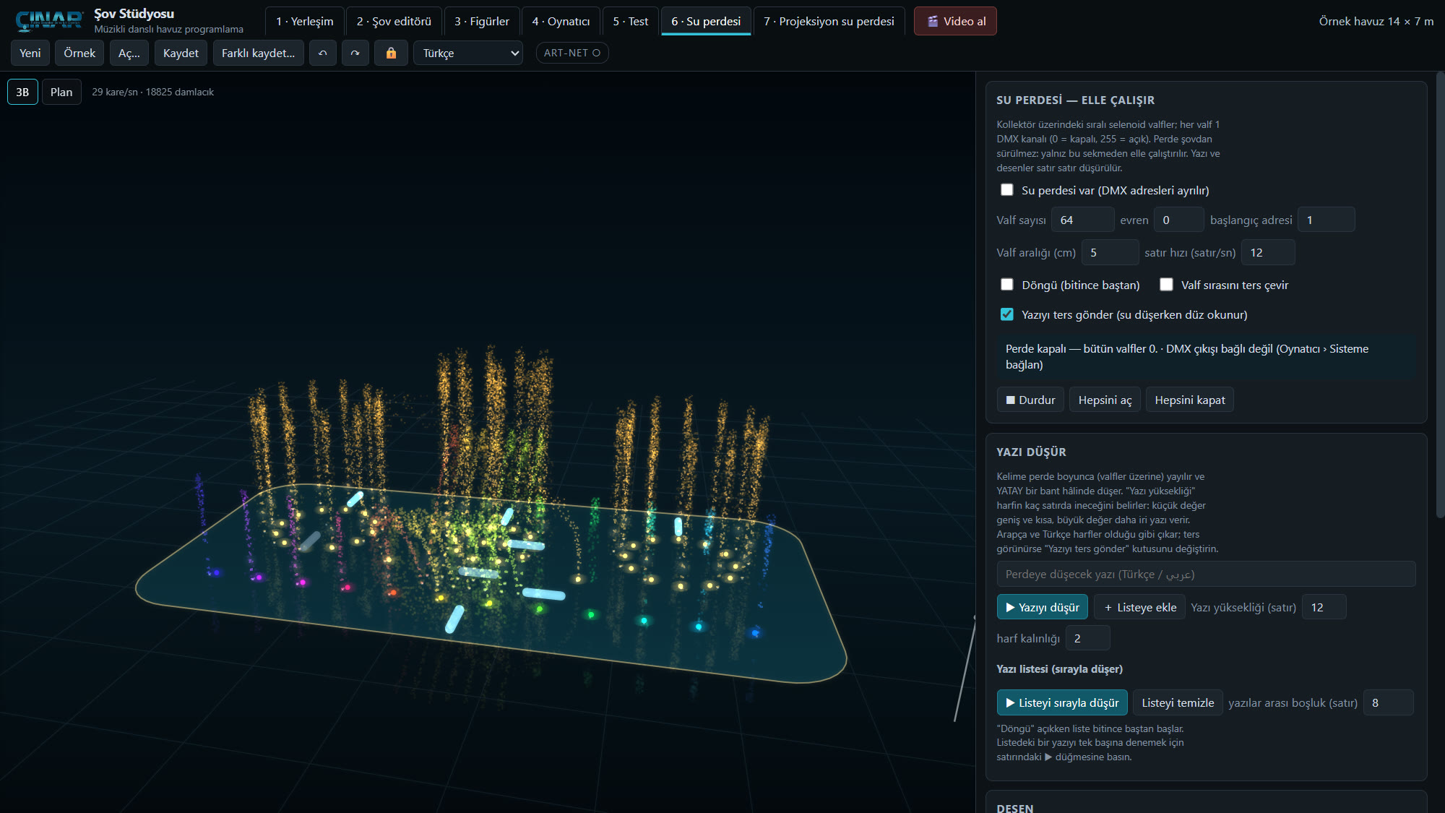Check Valf sırasını ters çevir

point(1166,285)
